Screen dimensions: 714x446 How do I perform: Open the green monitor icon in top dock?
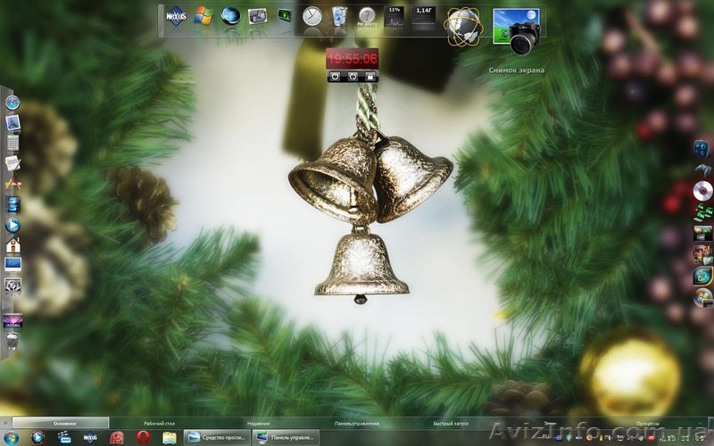click(x=284, y=15)
